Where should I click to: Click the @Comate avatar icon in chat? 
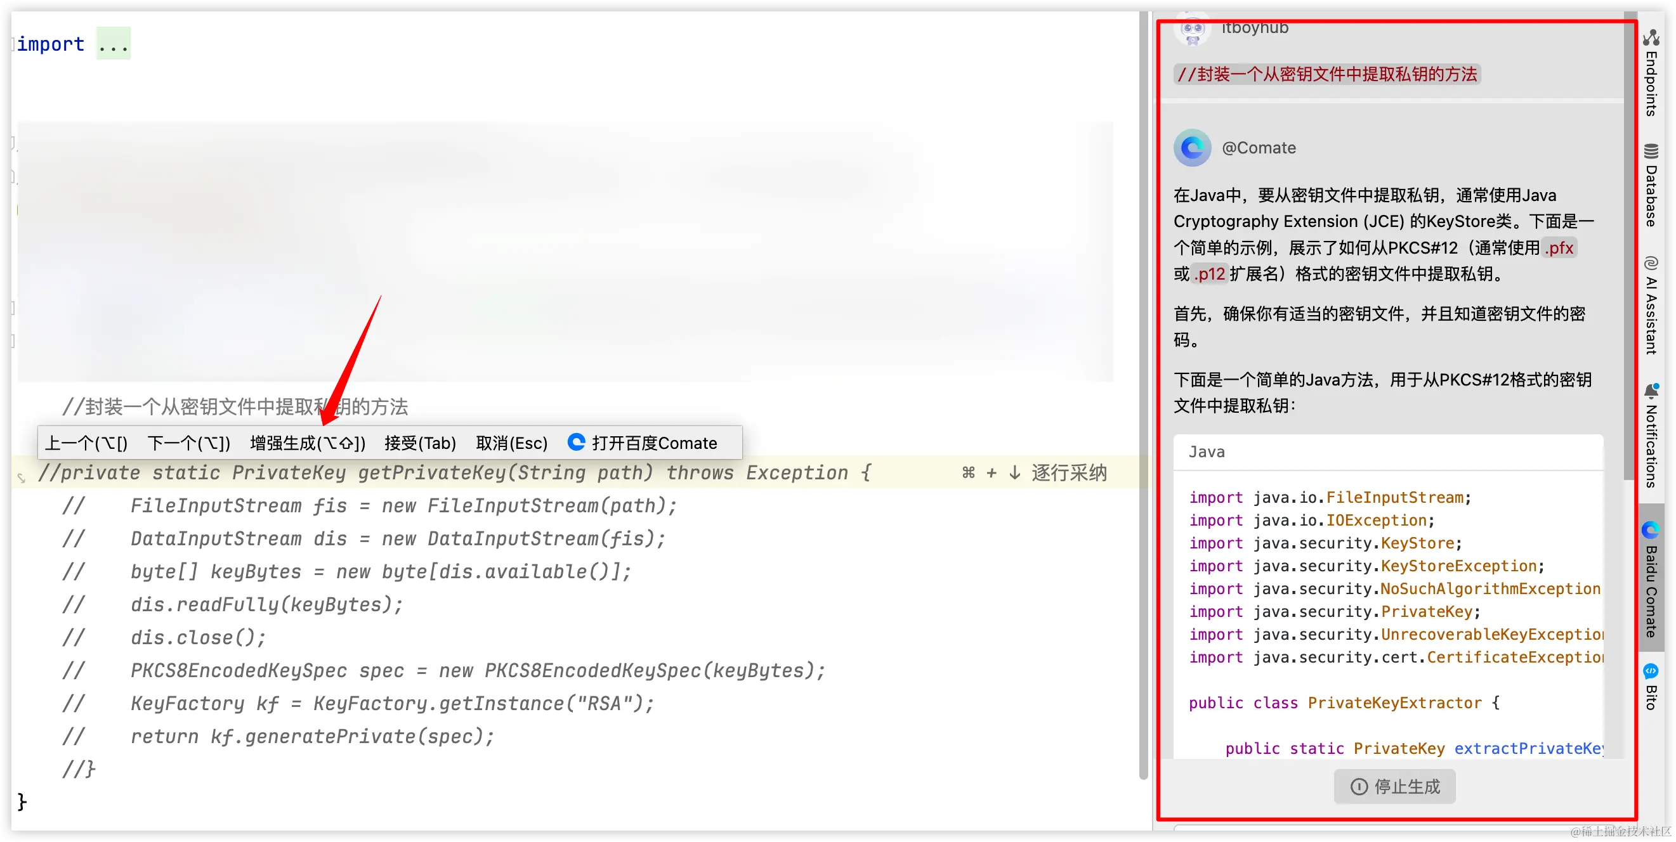click(x=1192, y=148)
